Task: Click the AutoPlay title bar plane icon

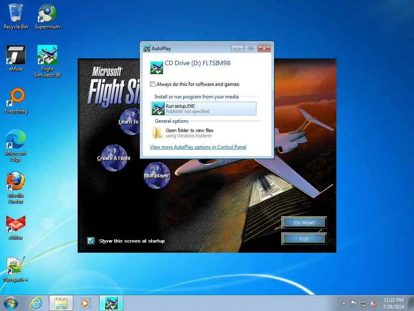Action: (146, 49)
